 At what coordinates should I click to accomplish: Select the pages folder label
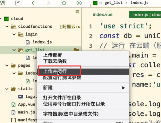[24, 65]
